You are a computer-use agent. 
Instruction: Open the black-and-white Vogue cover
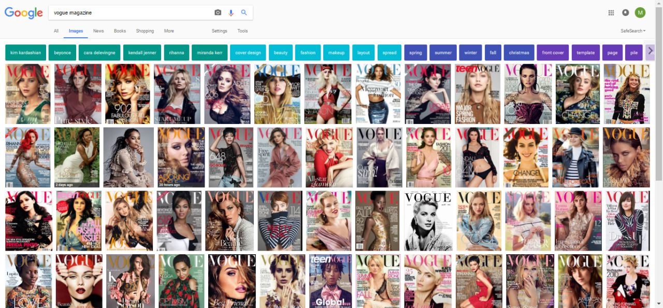(x=427, y=221)
